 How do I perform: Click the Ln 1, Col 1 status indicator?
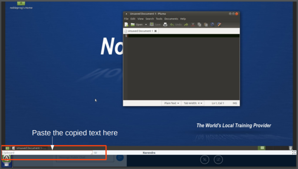(x=218, y=103)
